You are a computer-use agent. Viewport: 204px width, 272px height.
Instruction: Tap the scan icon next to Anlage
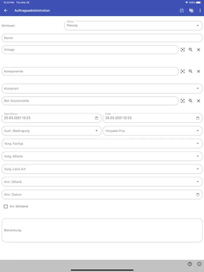tap(183, 50)
